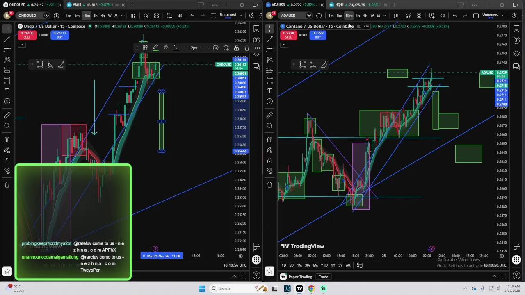Click the ONDOUSD 0.26113 Buy button
Screen dimensions: 525x295
pyautogui.click(x=60, y=35)
